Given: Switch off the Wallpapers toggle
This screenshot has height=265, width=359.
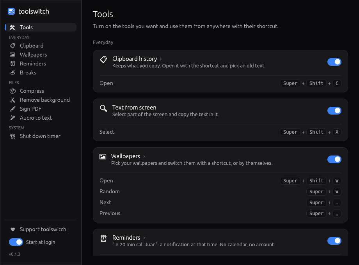Looking at the screenshot, I should 334,159.
